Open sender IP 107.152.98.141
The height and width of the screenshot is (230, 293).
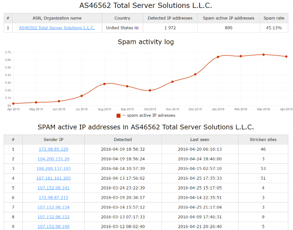tap(53, 188)
